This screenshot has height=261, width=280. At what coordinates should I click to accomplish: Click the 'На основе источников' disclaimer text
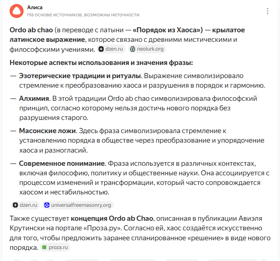83,15
